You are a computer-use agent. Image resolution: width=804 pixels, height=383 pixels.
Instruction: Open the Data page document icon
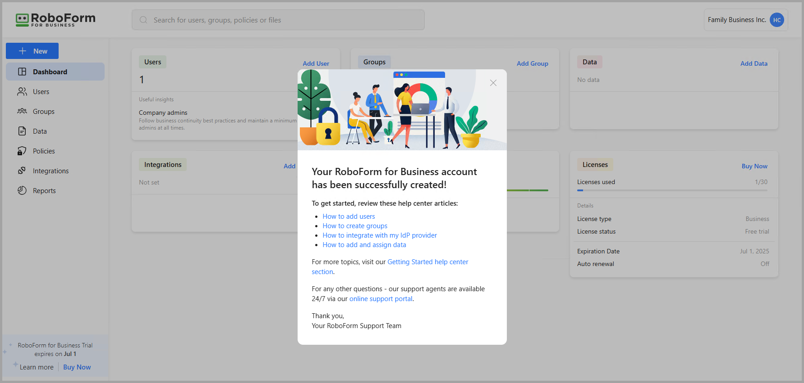point(22,131)
